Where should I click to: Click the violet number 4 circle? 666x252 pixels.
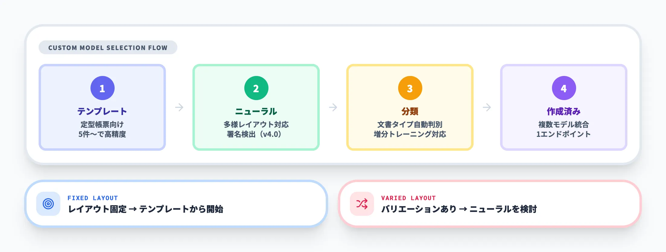(x=564, y=88)
